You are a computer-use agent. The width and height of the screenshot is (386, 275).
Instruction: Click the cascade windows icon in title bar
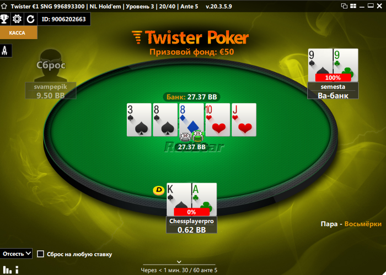pos(344,6)
